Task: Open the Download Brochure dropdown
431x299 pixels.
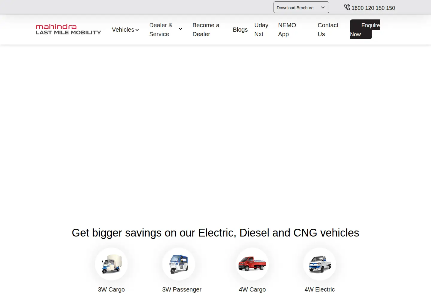Action: coord(301,7)
